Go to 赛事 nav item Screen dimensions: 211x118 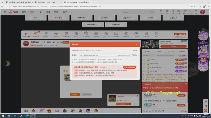click(x=48, y=12)
